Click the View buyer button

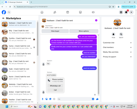click(x=55, y=31)
